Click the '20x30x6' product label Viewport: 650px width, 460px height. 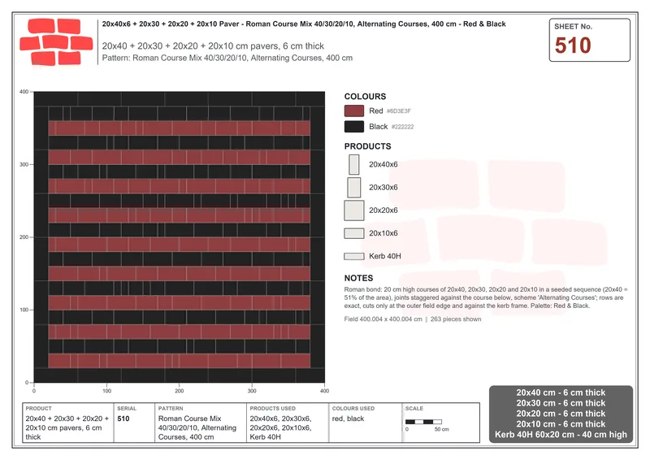383,188
